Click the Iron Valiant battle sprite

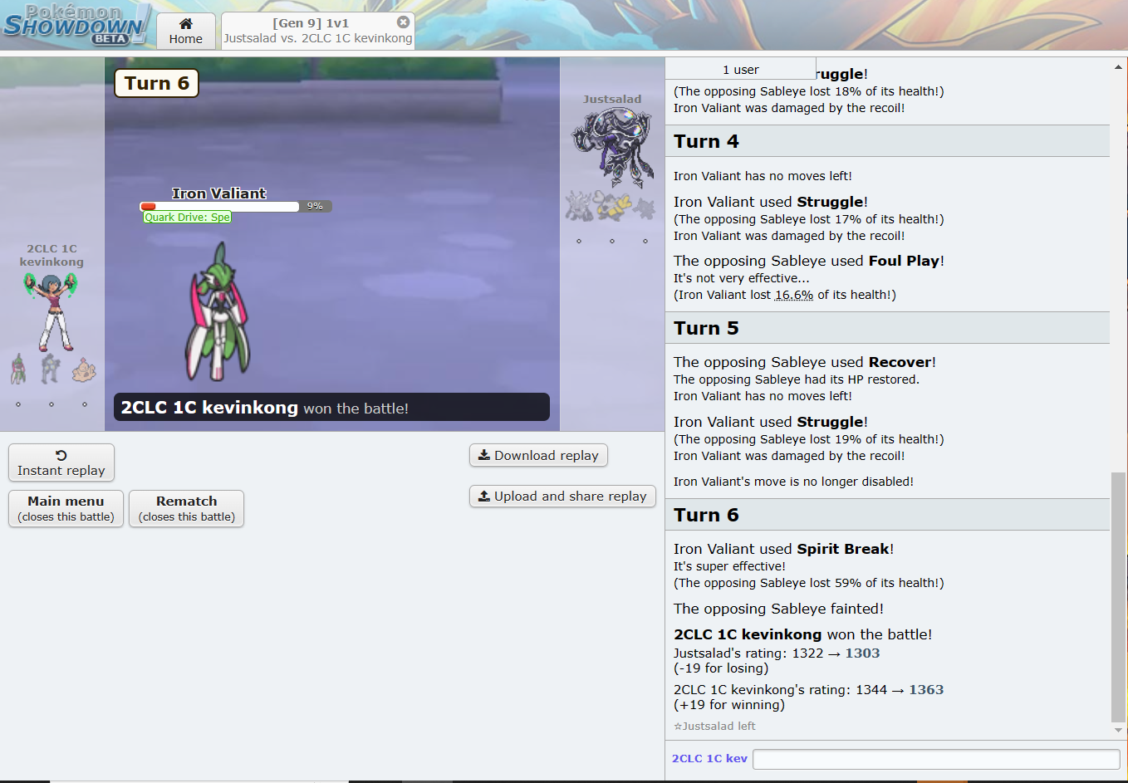pyautogui.click(x=218, y=311)
